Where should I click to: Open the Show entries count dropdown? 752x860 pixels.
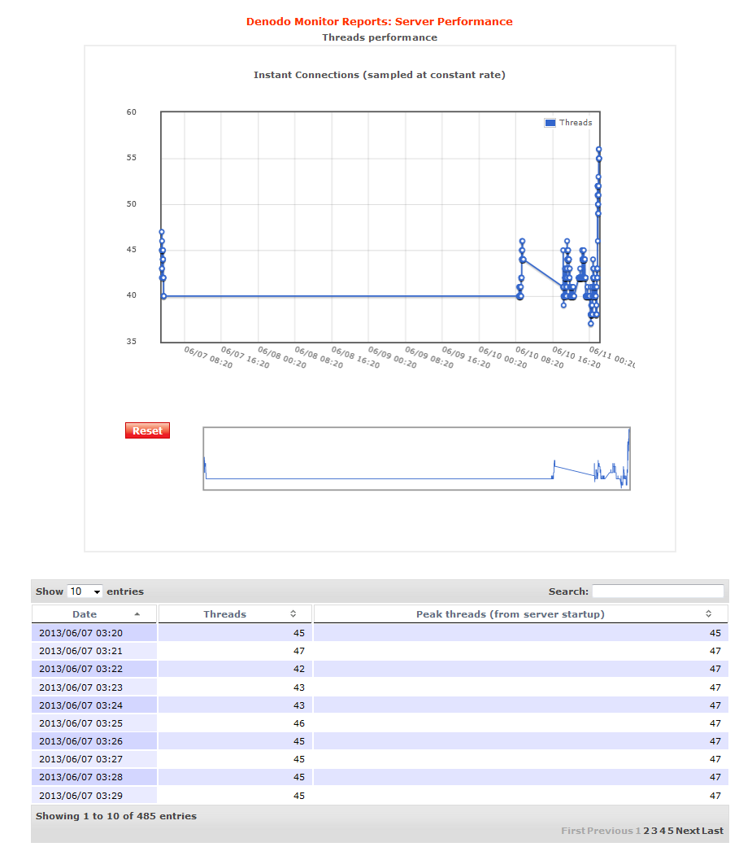point(85,592)
